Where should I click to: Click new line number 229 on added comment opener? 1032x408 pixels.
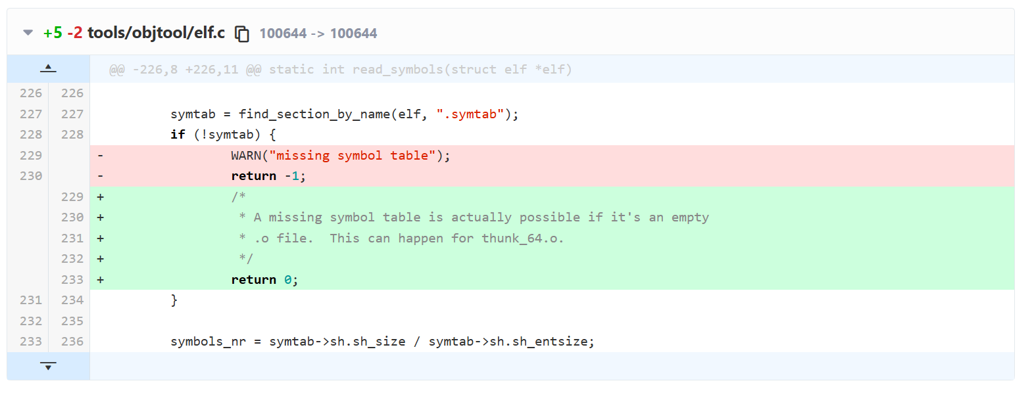[72, 197]
